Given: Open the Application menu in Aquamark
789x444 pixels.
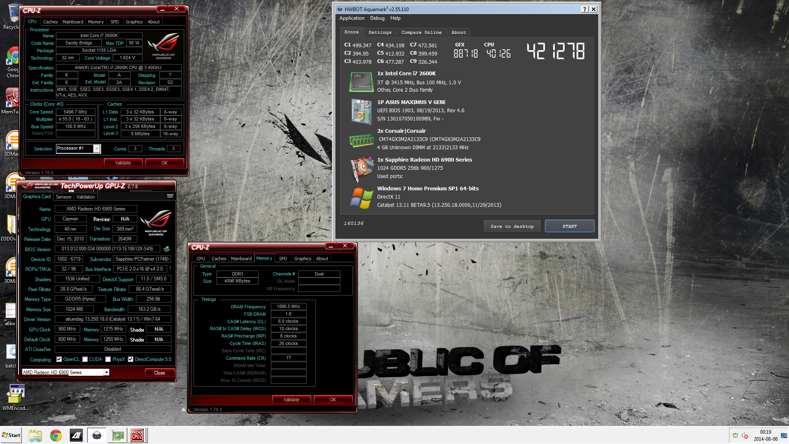Looking at the screenshot, I should pyautogui.click(x=352, y=18).
